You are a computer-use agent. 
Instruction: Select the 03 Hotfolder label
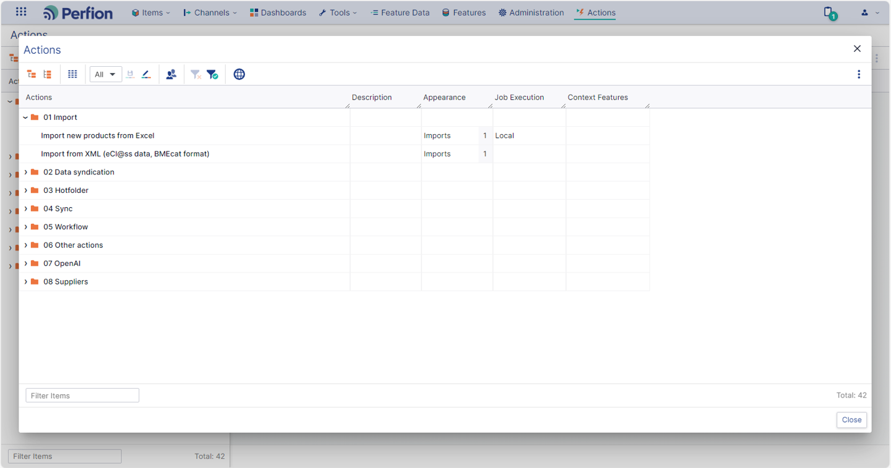coord(66,190)
